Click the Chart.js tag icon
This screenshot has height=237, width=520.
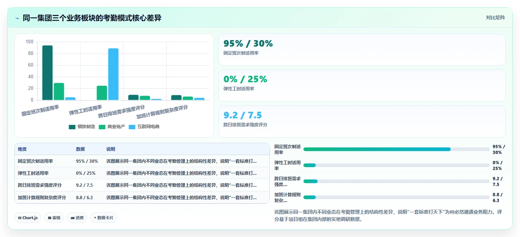(x=20, y=218)
